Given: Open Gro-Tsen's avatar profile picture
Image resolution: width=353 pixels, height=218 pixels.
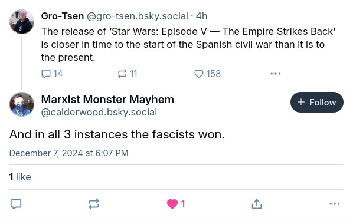Looking at the screenshot, I should point(22,22).
